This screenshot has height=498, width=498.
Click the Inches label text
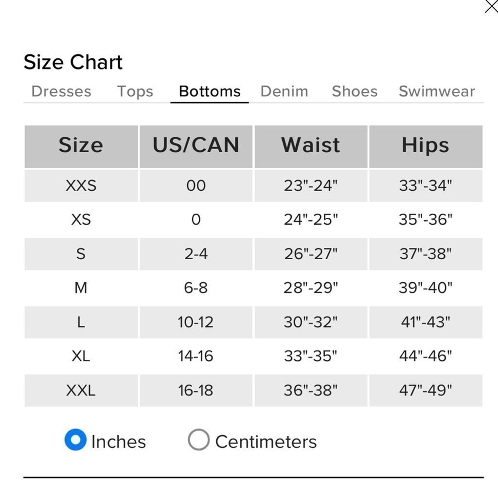tap(119, 442)
